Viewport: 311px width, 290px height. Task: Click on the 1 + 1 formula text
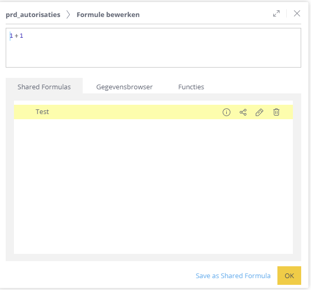tap(17, 36)
